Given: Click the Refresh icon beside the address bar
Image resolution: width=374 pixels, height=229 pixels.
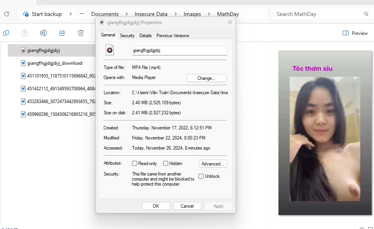Looking at the screenshot, I should click(x=6, y=14).
